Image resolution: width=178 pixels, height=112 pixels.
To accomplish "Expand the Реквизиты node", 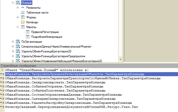I will point(18,7).
